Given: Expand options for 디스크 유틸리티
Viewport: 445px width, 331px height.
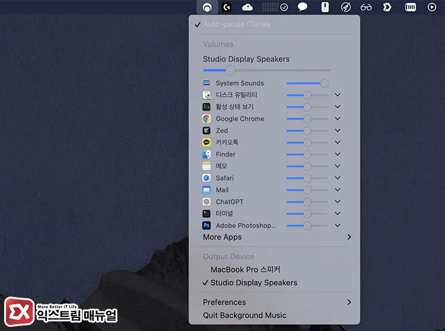Looking at the screenshot, I should coord(338,95).
